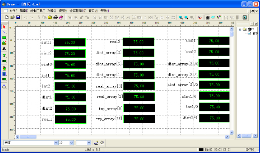
Task: Zoom out with the magnifier minus
Action: tap(186, 17)
